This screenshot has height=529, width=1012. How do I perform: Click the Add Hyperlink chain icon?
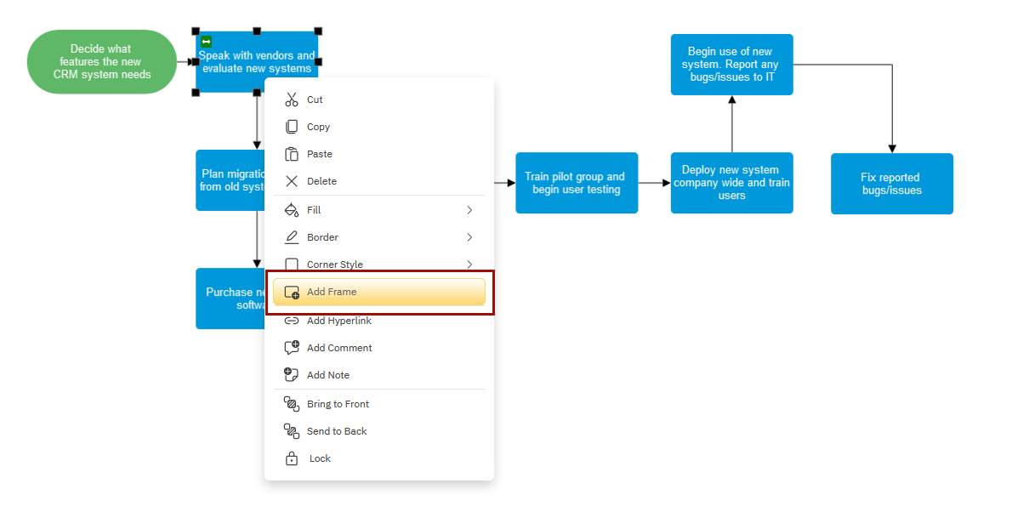[x=292, y=321]
